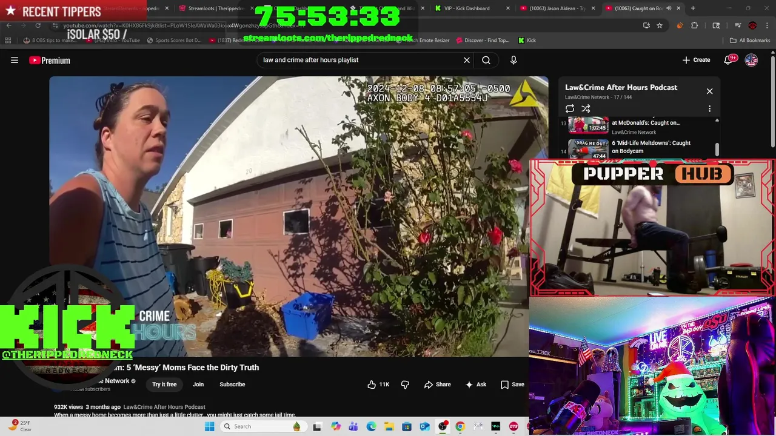Dislike the video with the thumbs-down icon
This screenshot has height=436, width=776.
pyautogui.click(x=405, y=385)
